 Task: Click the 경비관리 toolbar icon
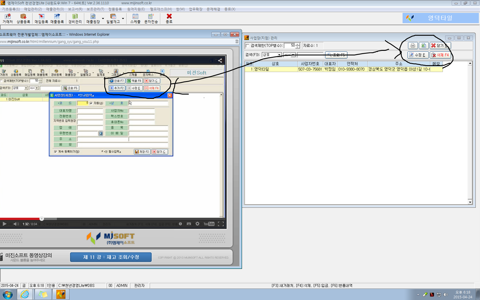75,19
